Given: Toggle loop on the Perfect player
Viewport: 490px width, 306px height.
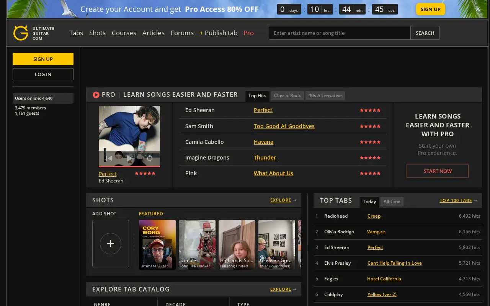Looking at the screenshot, I should (x=150, y=158).
